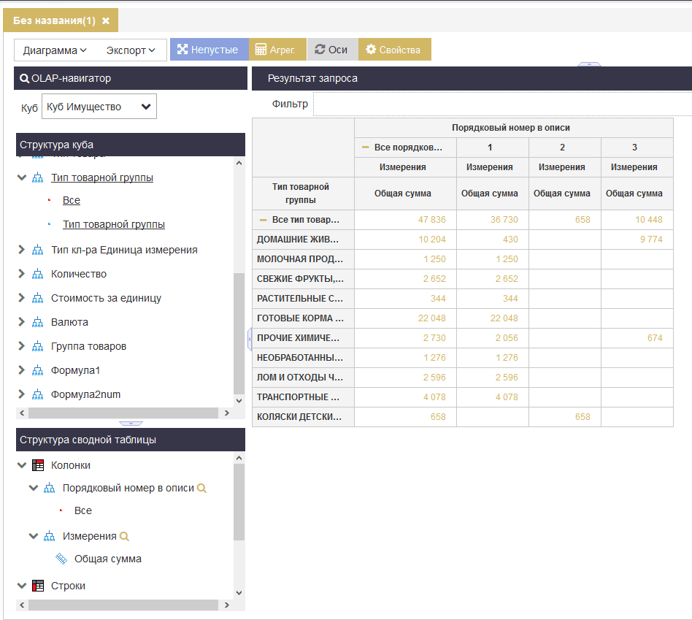Click the splitter handle between the tree panels

click(x=131, y=423)
